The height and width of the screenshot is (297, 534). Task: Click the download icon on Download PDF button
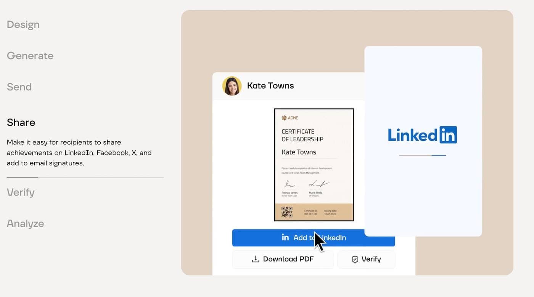tap(255, 259)
